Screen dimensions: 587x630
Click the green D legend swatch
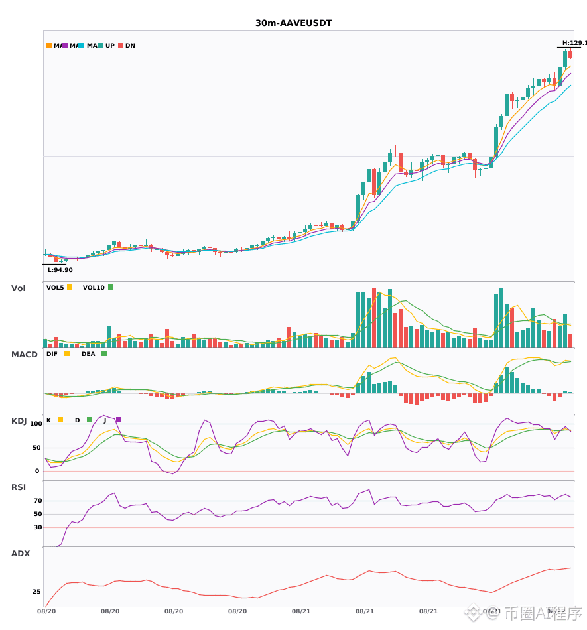pos(90,420)
